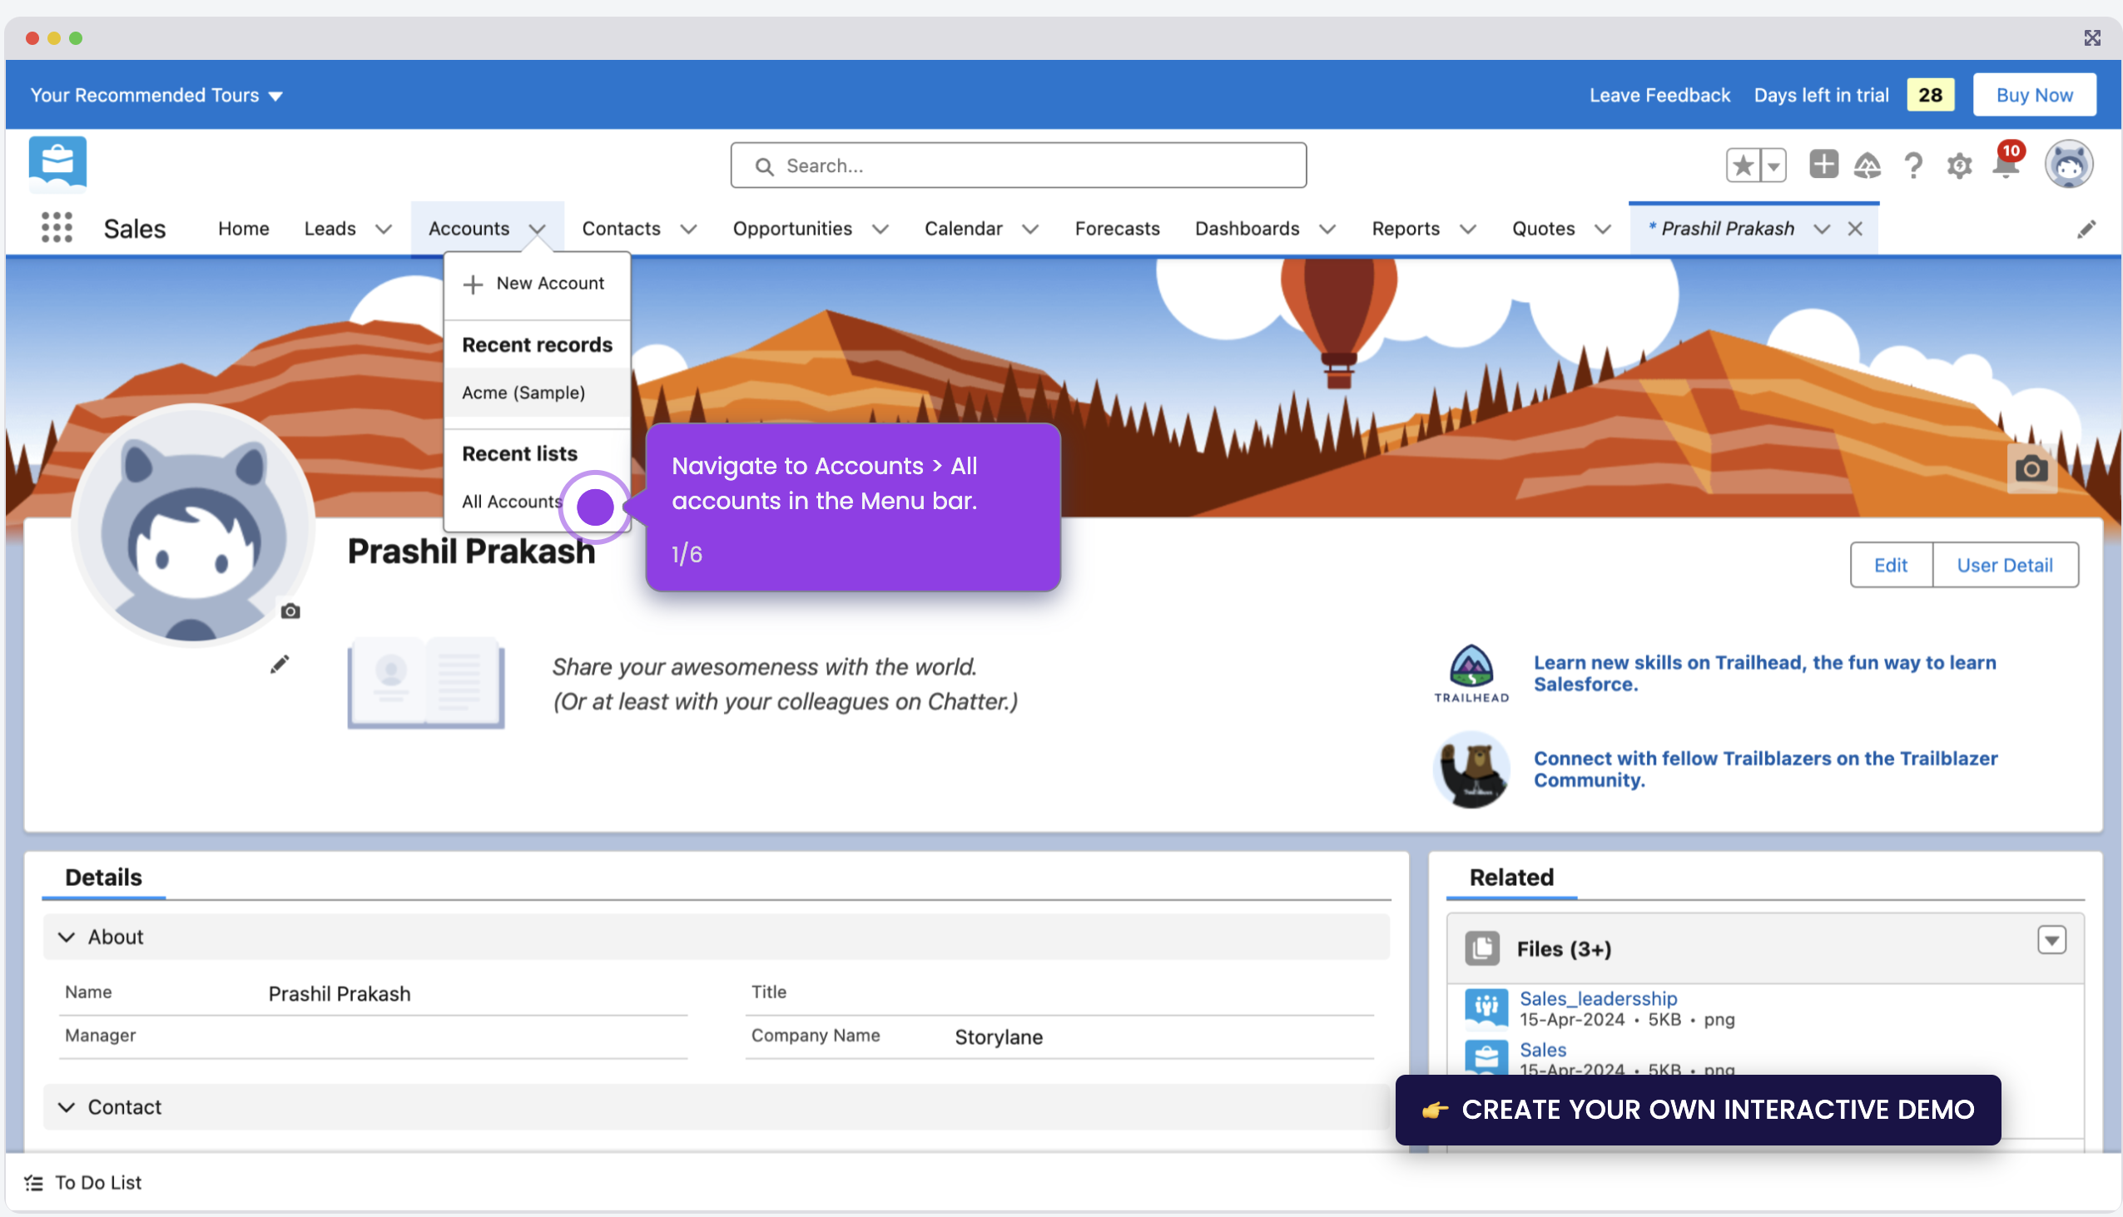Click the profile avatar icon
The width and height of the screenshot is (2123, 1217).
pyautogui.click(x=2070, y=164)
